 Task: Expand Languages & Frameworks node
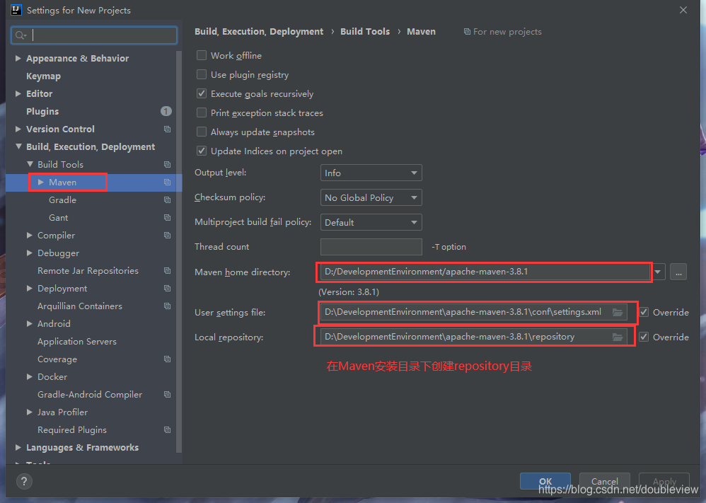coord(18,448)
